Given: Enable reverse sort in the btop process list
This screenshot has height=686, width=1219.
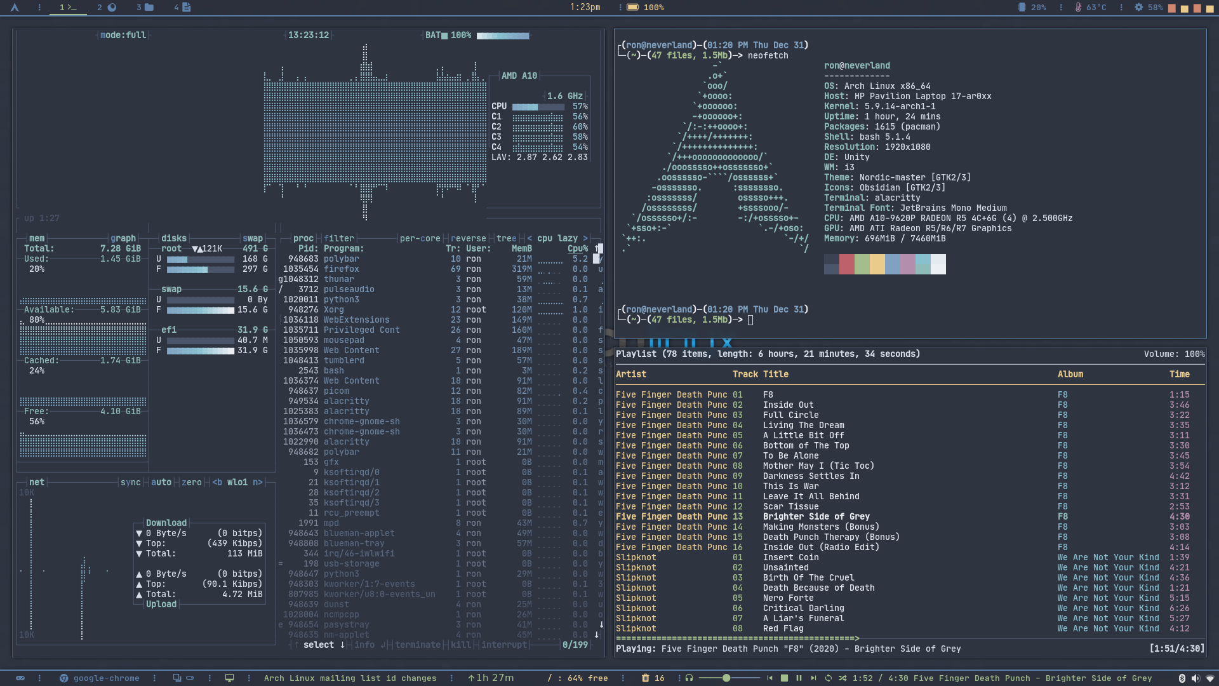Looking at the screenshot, I should 469,238.
